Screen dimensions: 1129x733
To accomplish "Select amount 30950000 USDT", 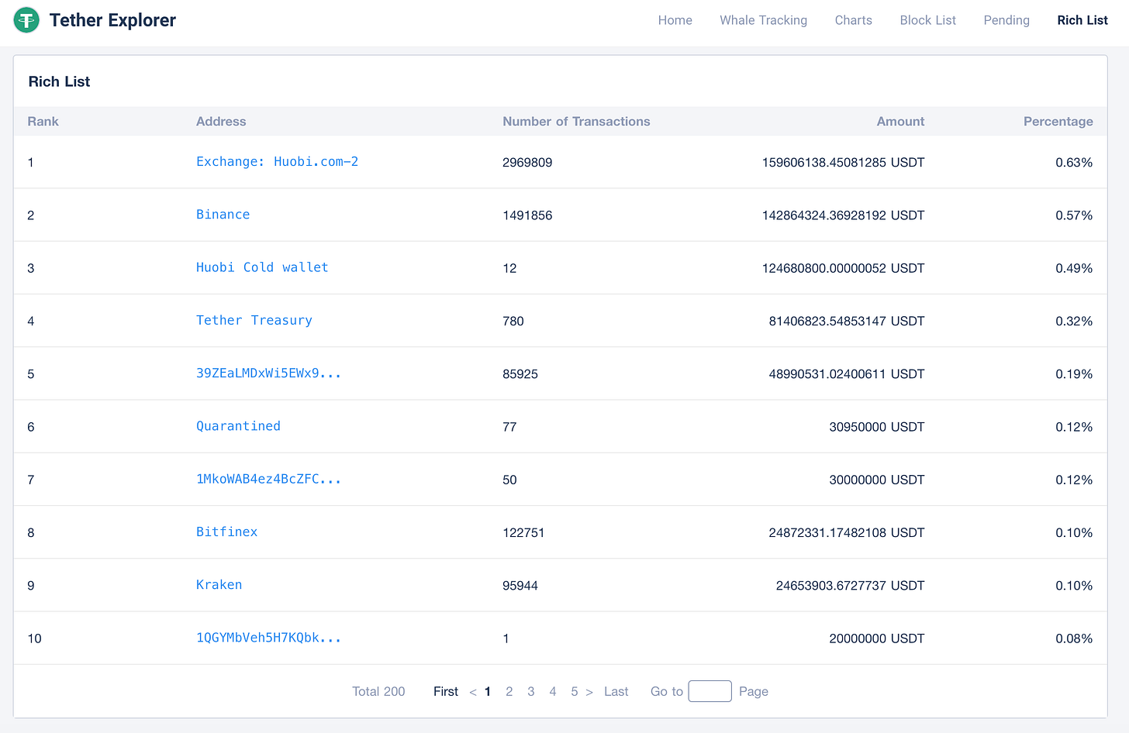I will (877, 427).
